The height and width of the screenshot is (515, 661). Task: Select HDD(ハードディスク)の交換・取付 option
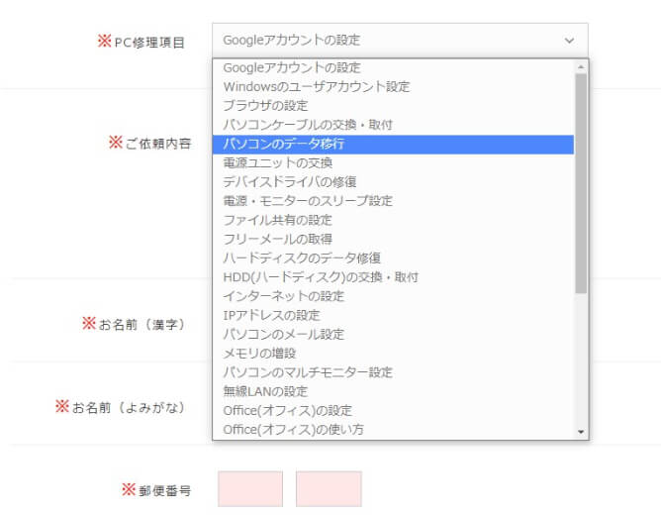tap(393, 277)
